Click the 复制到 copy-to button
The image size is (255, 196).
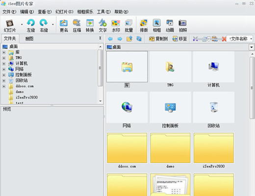coord(158,39)
